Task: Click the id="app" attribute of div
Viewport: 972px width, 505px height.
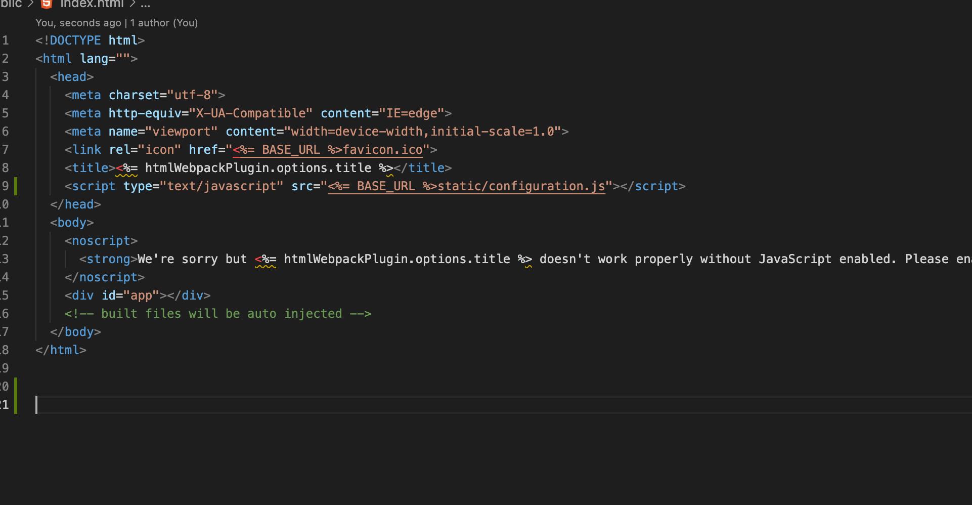Action: click(130, 296)
